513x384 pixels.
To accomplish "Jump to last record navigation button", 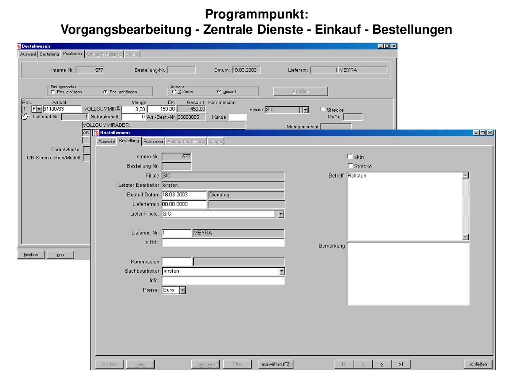I will (x=401, y=364).
